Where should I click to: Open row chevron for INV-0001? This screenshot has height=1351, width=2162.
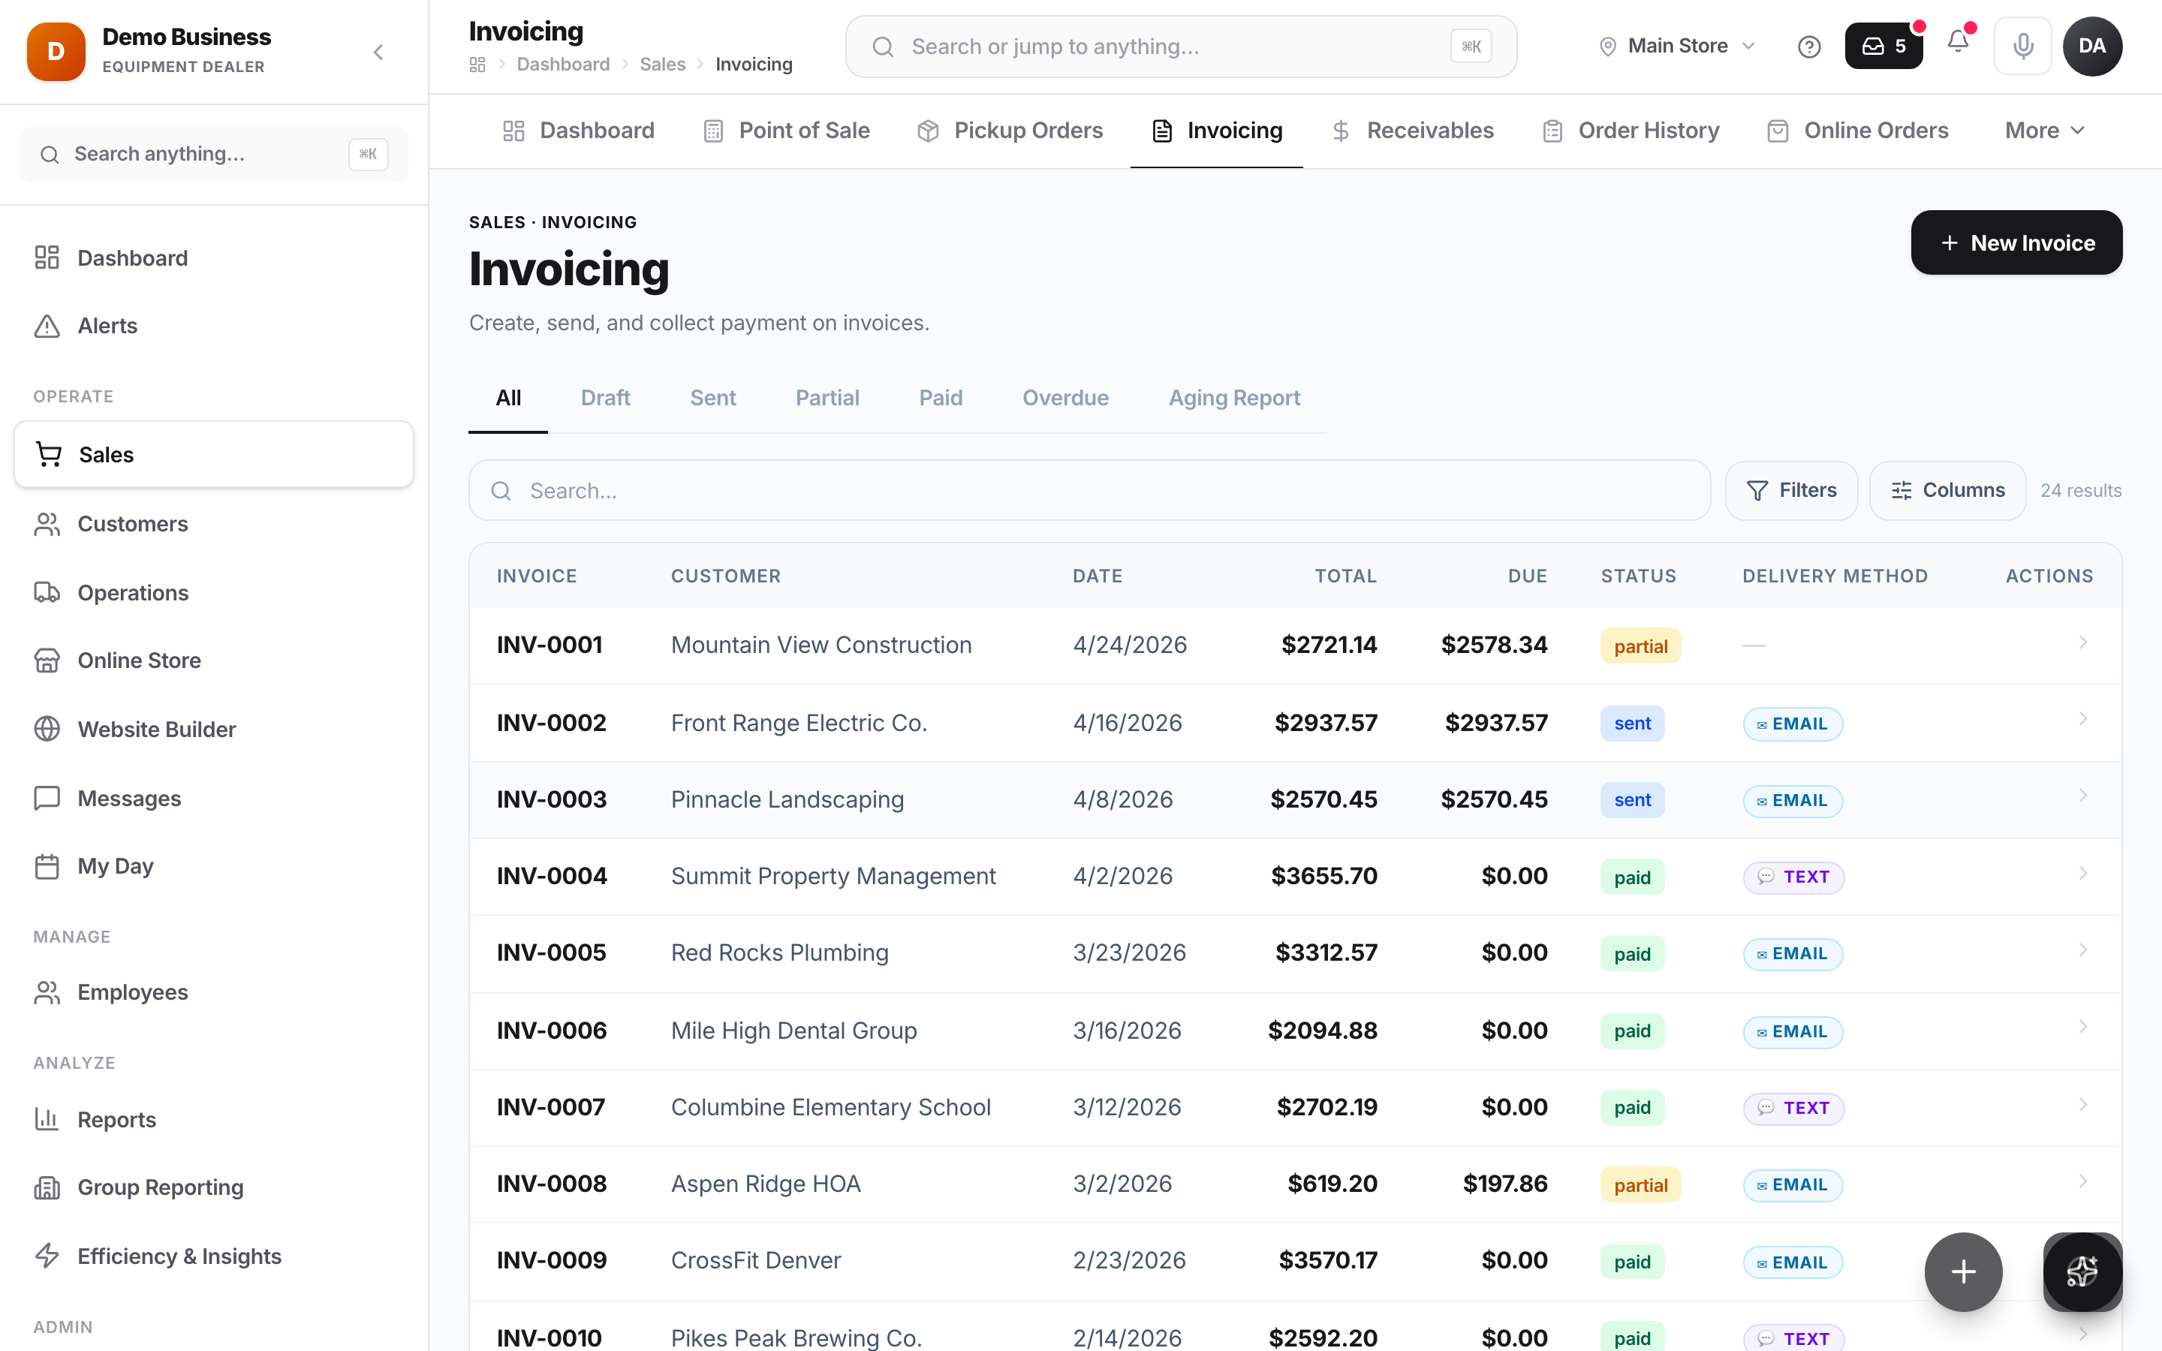pyautogui.click(x=2082, y=642)
